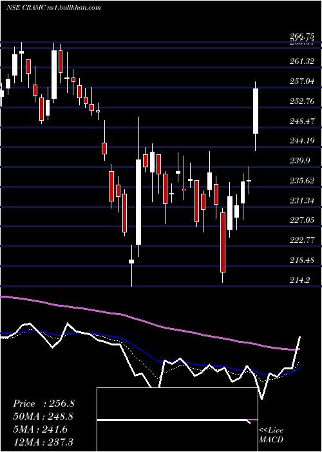Click the 266.75 top price label
This screenshot has height=452, width=322.
click(x=302, y=36)
